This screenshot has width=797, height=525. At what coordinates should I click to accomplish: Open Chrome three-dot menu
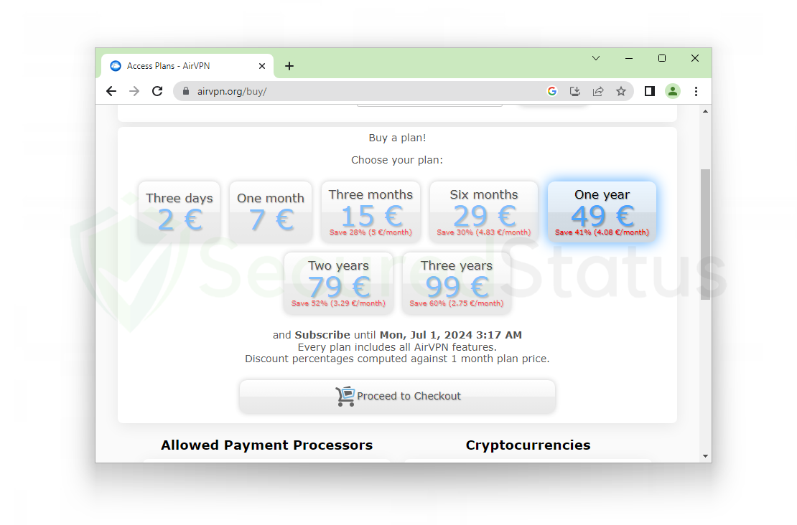click(x=696, y=91)
